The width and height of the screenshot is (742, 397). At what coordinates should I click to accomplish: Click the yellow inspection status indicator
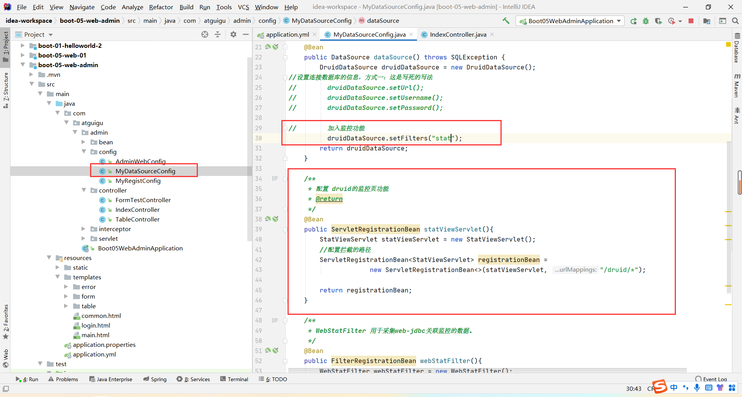(728, 45)
